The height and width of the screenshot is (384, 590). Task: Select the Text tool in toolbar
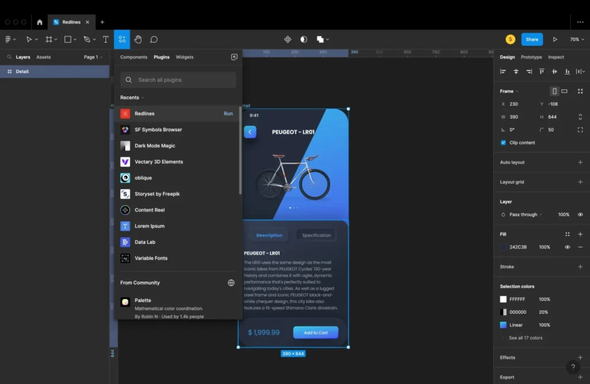pyautogui.click(x=105, y=39)
